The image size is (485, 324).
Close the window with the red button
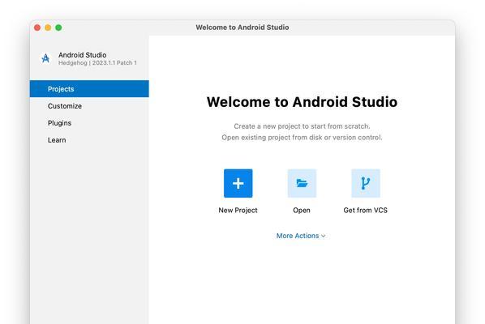[x=37, y=28]
